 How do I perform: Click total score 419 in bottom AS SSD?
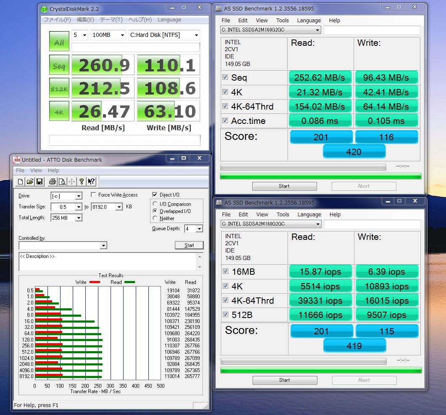(x=354, y=346)
